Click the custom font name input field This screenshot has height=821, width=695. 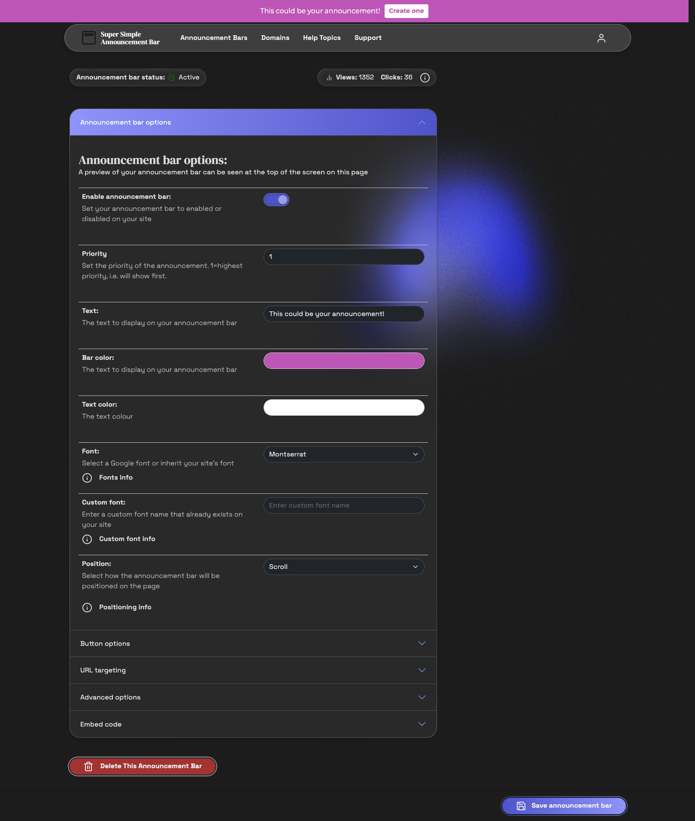click(x=343, y=505)
